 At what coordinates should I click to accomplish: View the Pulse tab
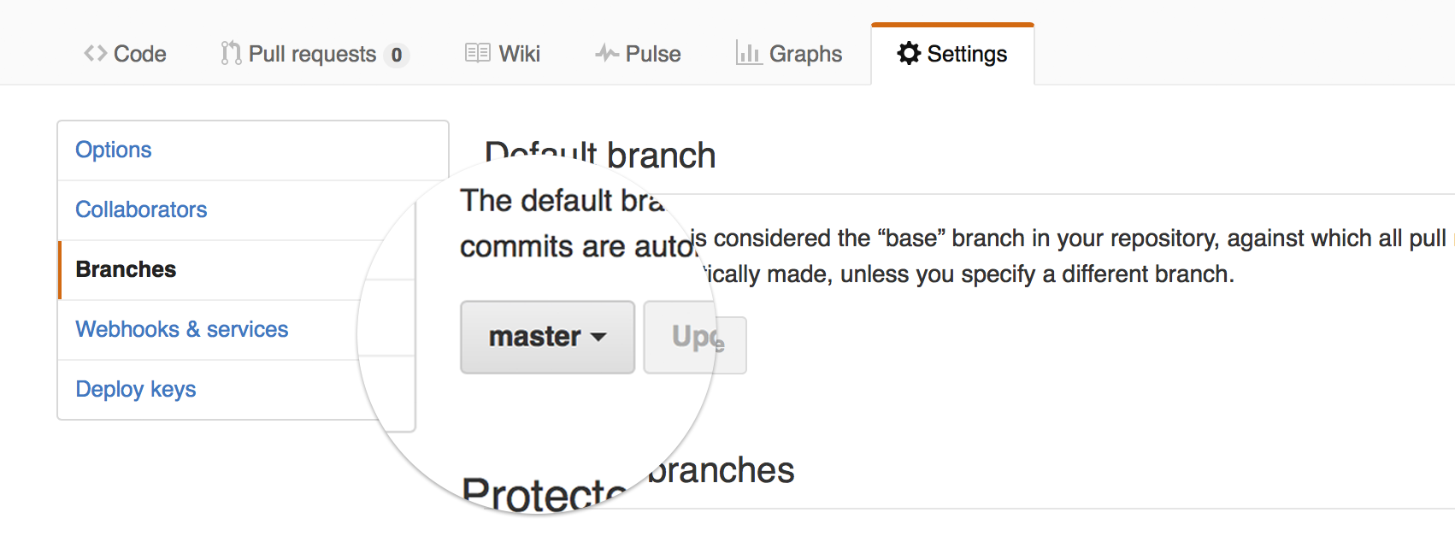(x=653, y=54)
